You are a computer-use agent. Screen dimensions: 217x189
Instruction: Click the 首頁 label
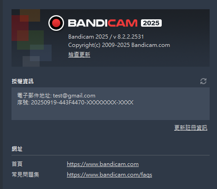tap(17, 164)
